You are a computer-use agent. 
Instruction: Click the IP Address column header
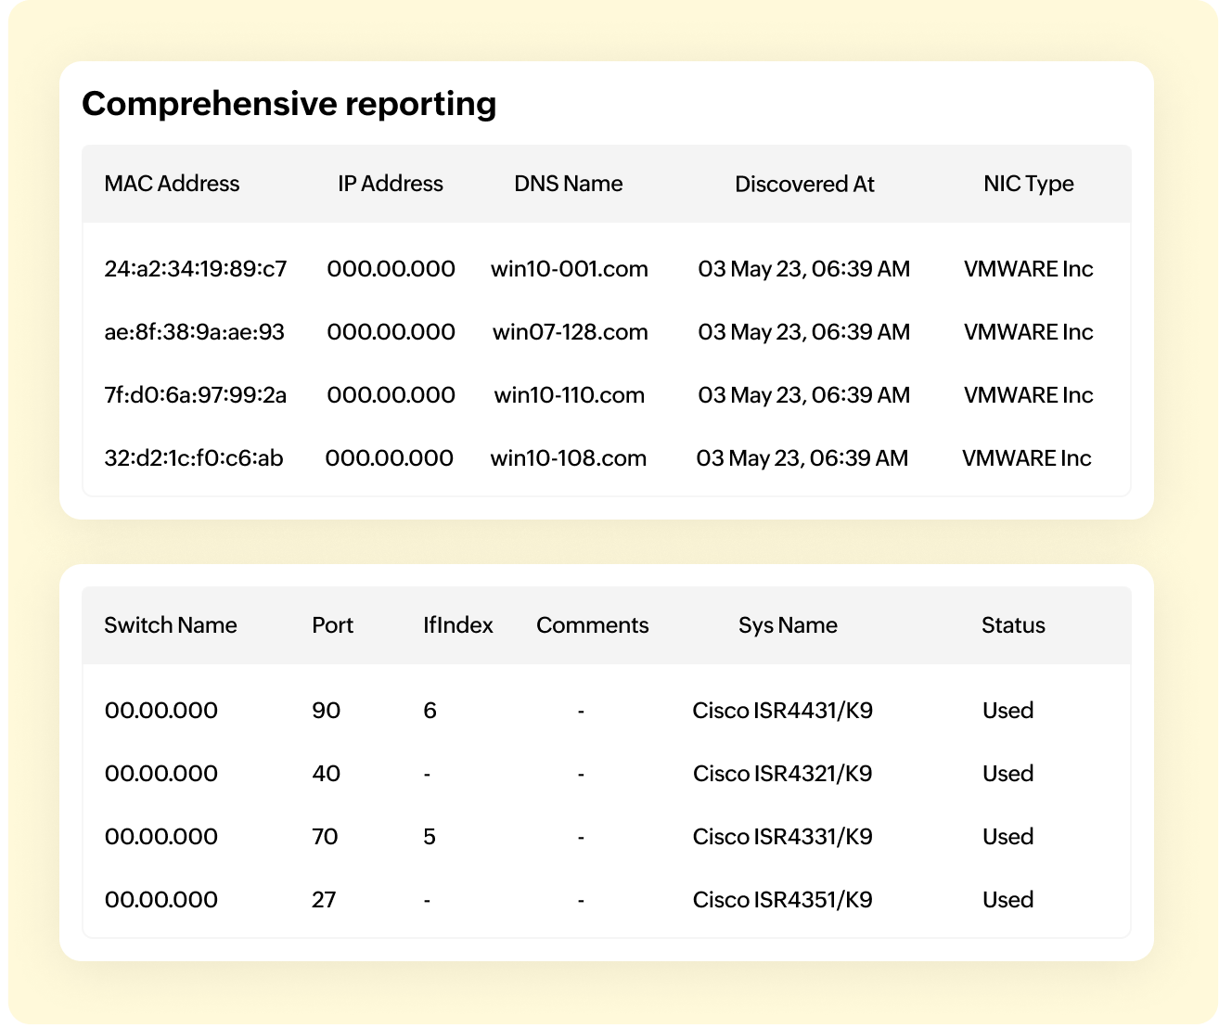(x=391, y=184)
